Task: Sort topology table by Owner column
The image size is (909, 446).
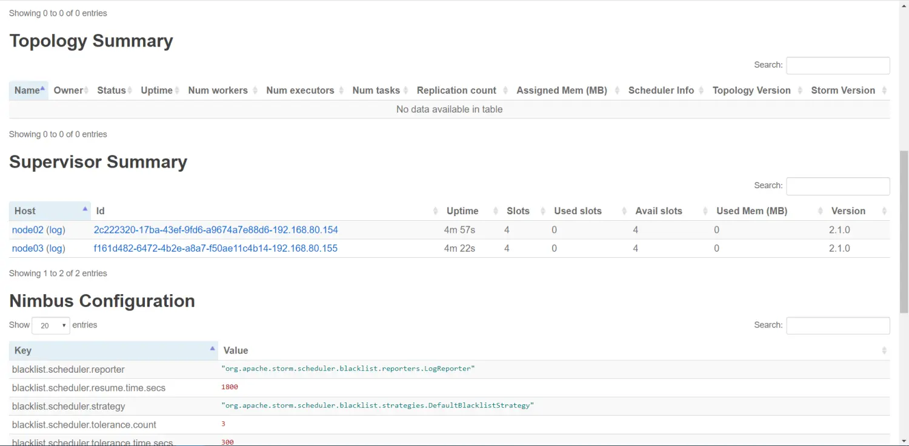Action: pyautogui.click(x=71, y=90)
